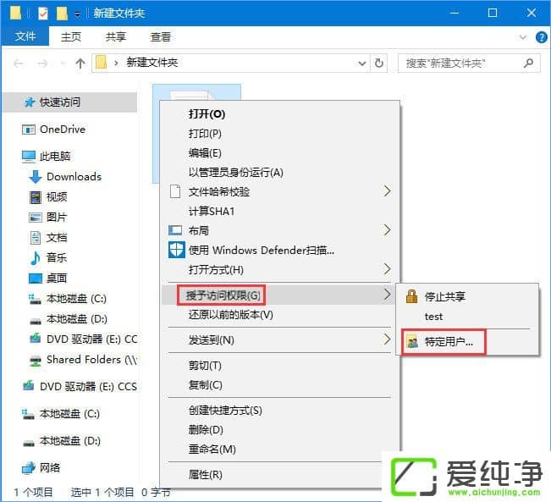Open the 文件 ribbon tab
Image resolution: width=551 pixels, height=502 pixels.
coord(25,36)
